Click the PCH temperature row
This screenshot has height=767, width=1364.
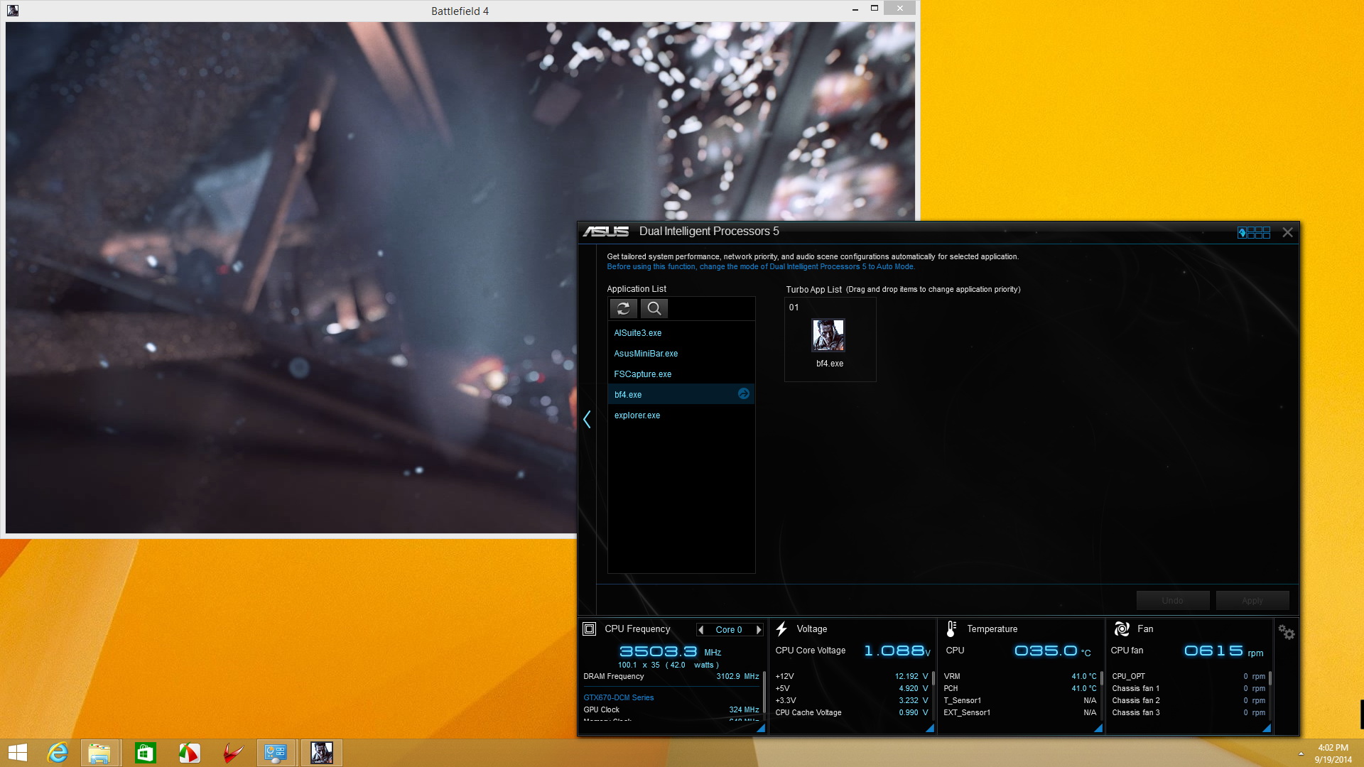click(x=1020, y=689)
